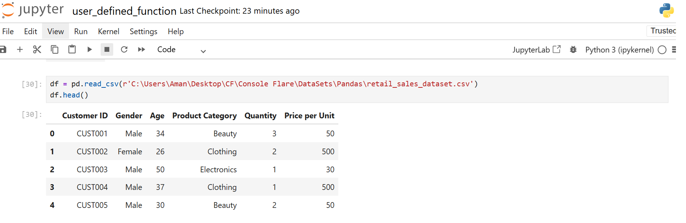Viewport: 686px width, 223px height.
Task: Run the selected cell play icon
Action: point(90,50)
